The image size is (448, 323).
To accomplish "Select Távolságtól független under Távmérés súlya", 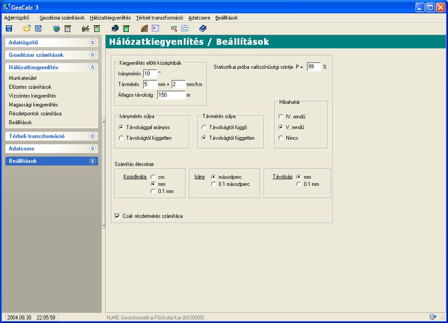I will [204, 138].
